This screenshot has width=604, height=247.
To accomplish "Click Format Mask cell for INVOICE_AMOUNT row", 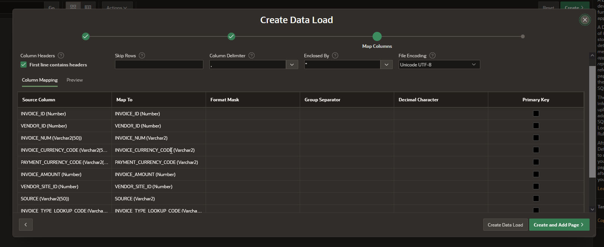I will (x=253, y=174).
